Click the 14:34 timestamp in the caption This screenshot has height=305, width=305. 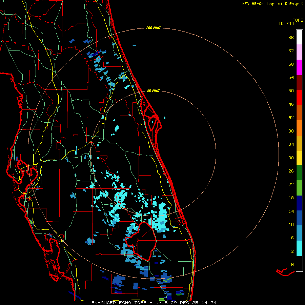point(209,303)
